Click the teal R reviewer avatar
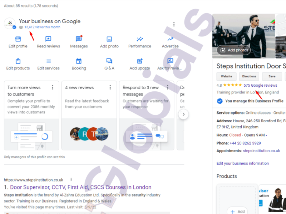This screenshot has height=214, width=286. (x=84, y=134)
